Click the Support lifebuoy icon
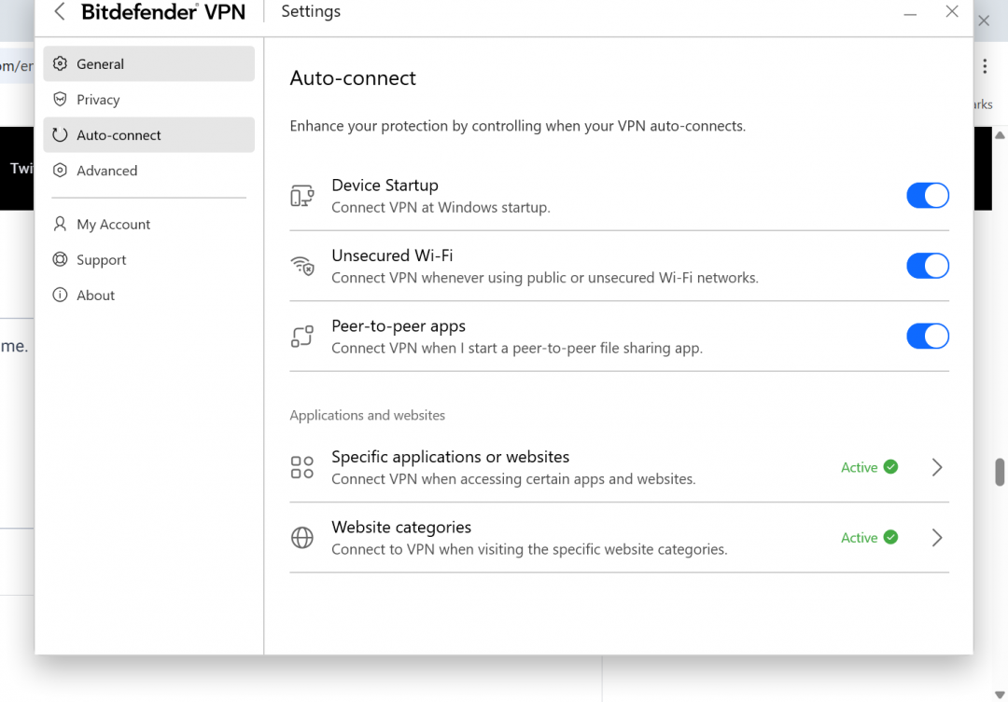The height and width of the screenshot is (702, 1008). [x=60, y=259]
